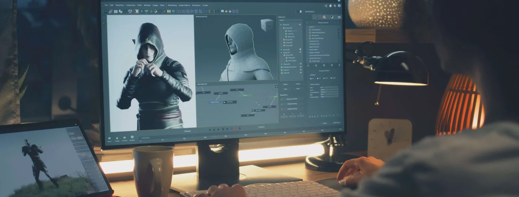Expand the Transform section's first constraint row

(282, 99)
